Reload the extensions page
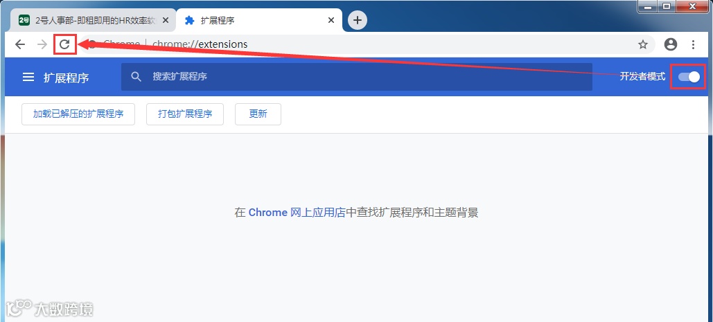Viewport: 713px width, 322px height. point(65,44)
